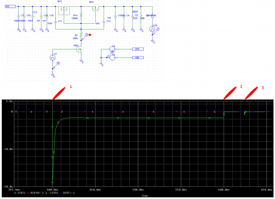This screenshot has width=275, height=199.
Task: Click the R14 1000K resistor symbol
Action: (x=81, y=15)
